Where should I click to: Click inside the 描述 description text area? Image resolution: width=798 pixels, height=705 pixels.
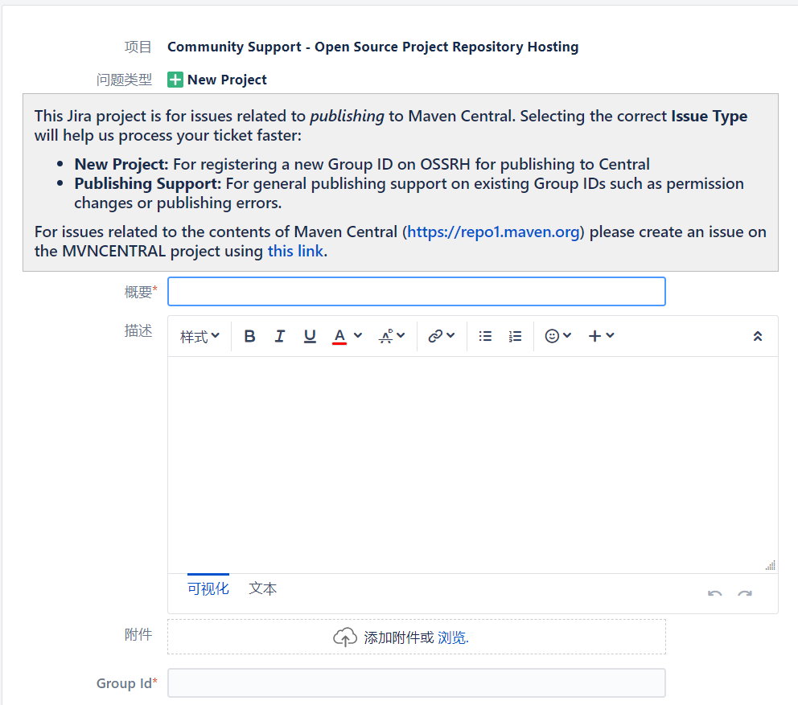(472, 465)
